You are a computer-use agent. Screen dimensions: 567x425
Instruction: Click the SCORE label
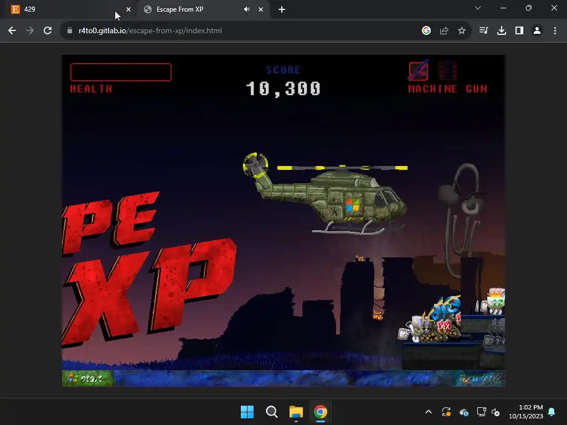point(283,70)
